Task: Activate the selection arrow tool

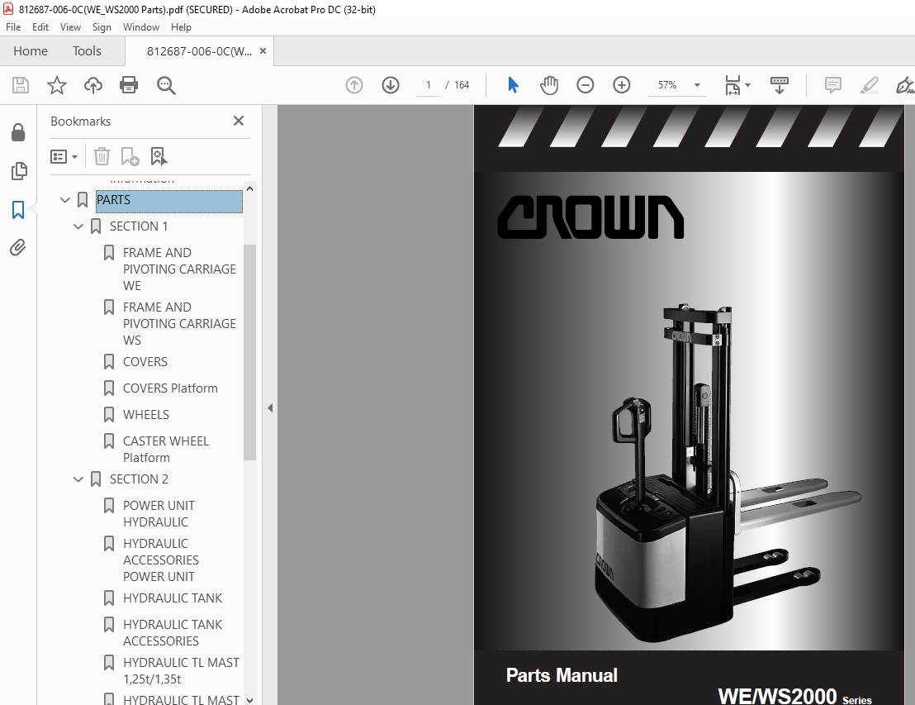Action: pyautogui.click(x=513, y=85)
